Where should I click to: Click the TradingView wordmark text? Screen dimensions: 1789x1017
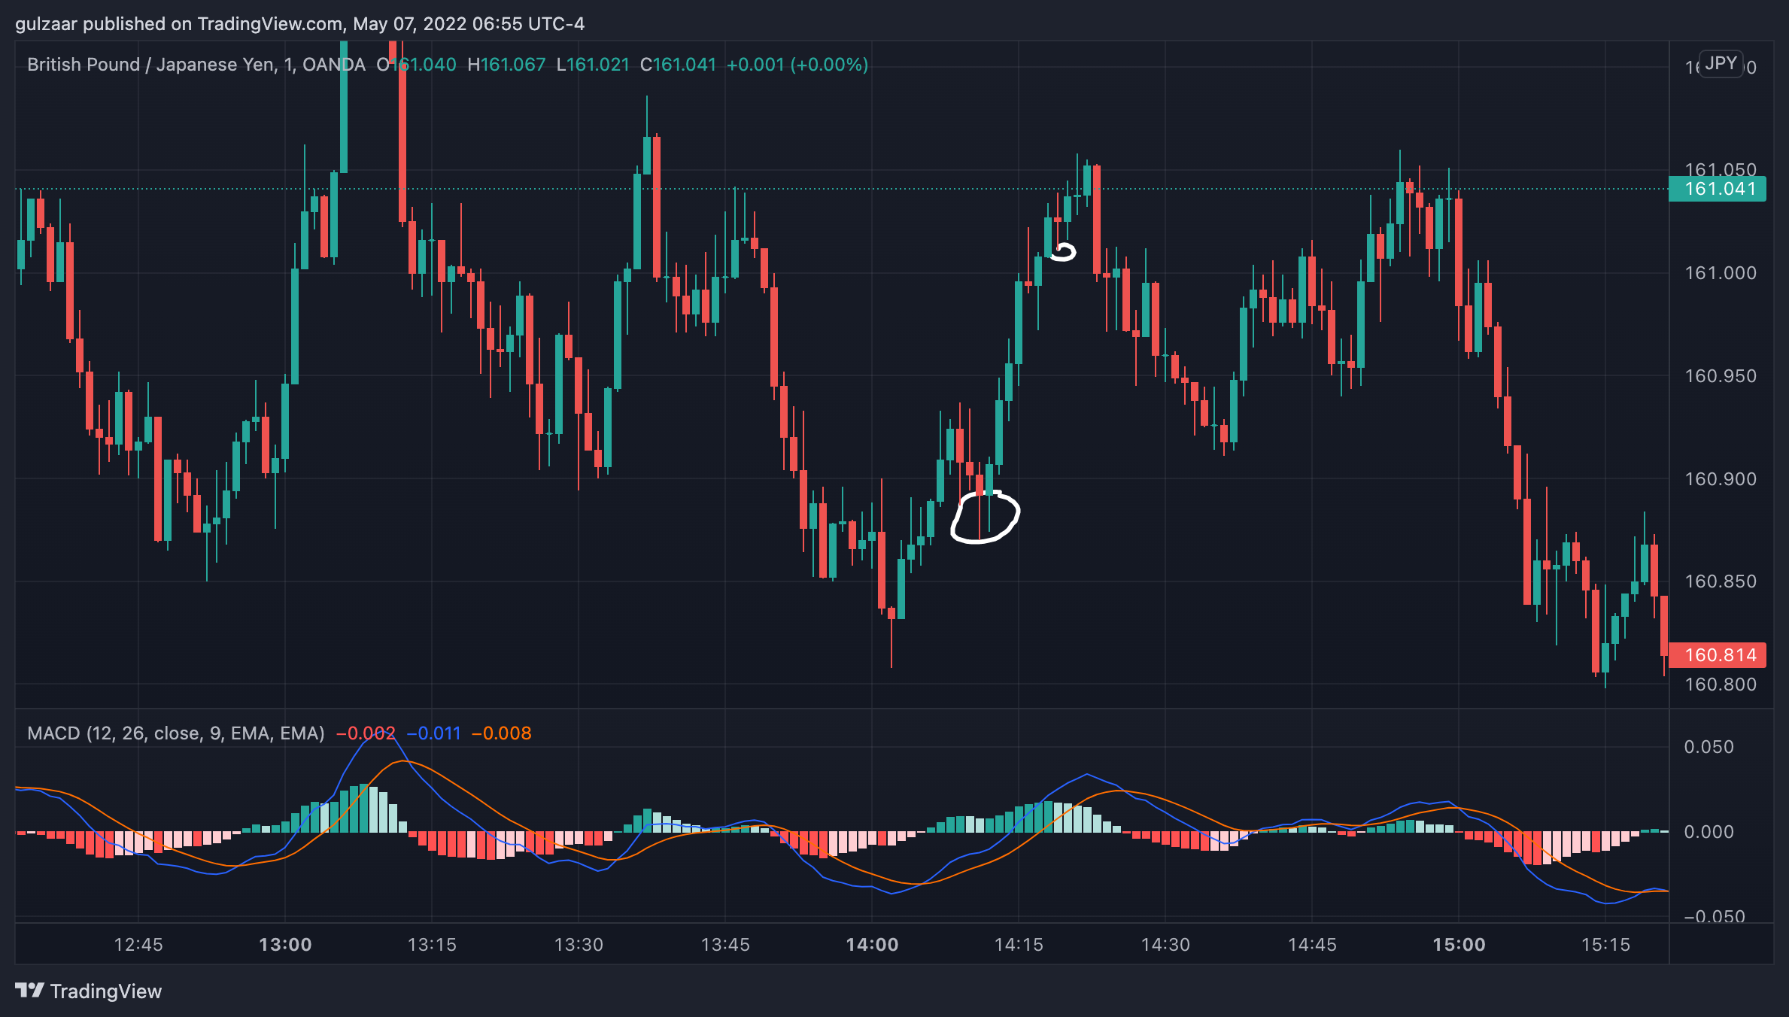[x=106, y=991]
